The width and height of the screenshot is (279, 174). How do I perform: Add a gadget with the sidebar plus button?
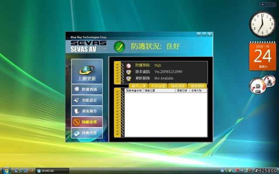pos(262,5)
